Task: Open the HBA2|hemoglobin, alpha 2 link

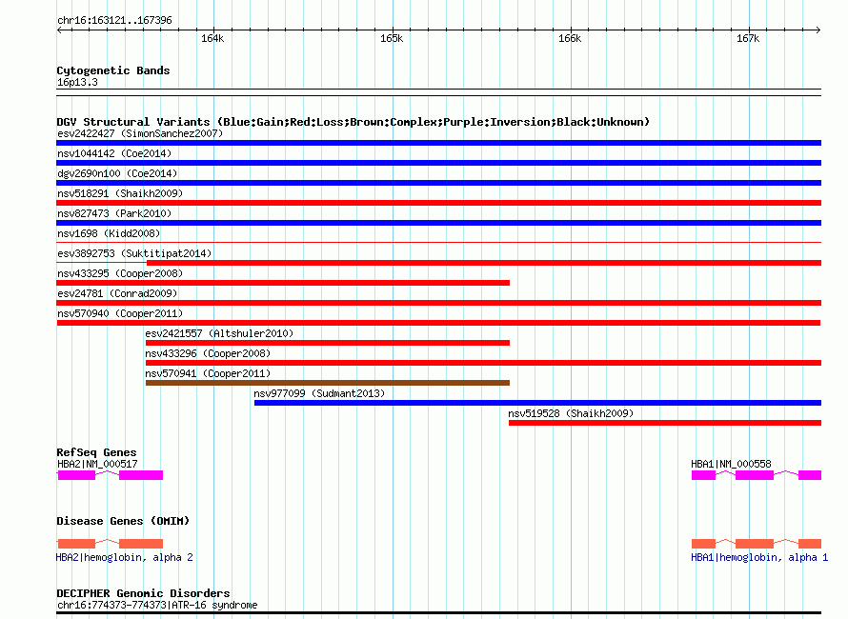Action: [125, 557]
